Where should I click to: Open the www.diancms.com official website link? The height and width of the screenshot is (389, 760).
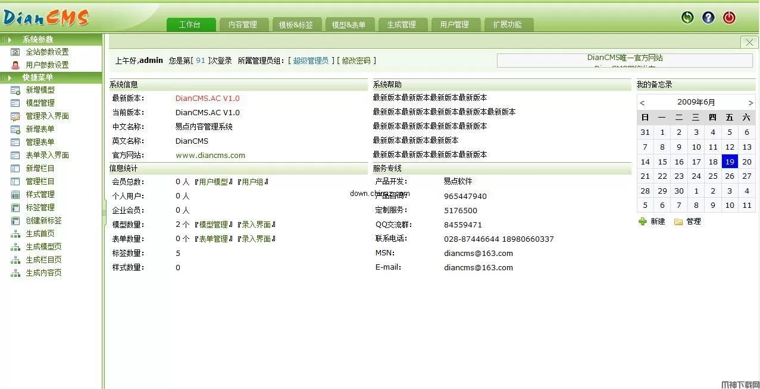click(x=211, y=154)
